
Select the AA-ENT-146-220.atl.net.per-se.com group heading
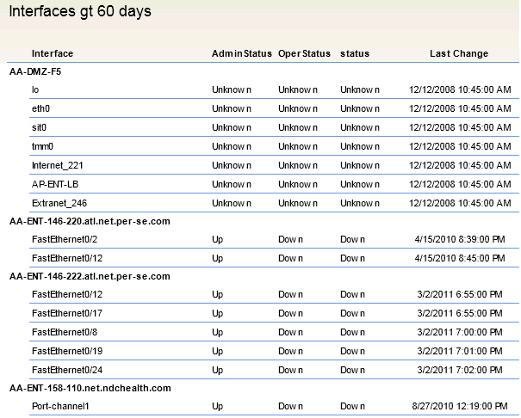pos(90,221)
